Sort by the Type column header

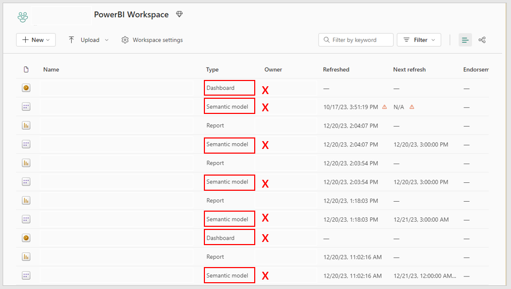(212, 70)
